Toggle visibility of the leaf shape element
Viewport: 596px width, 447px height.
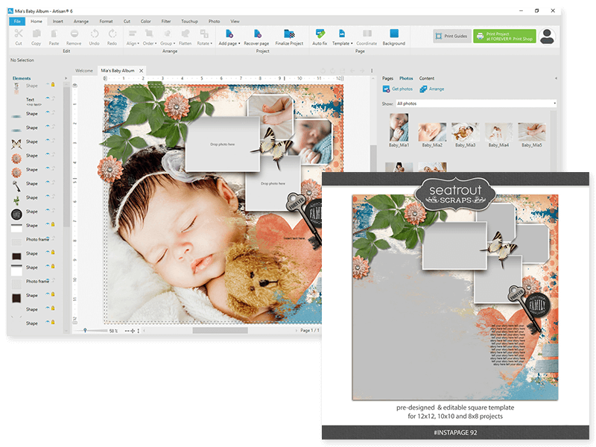48,196
